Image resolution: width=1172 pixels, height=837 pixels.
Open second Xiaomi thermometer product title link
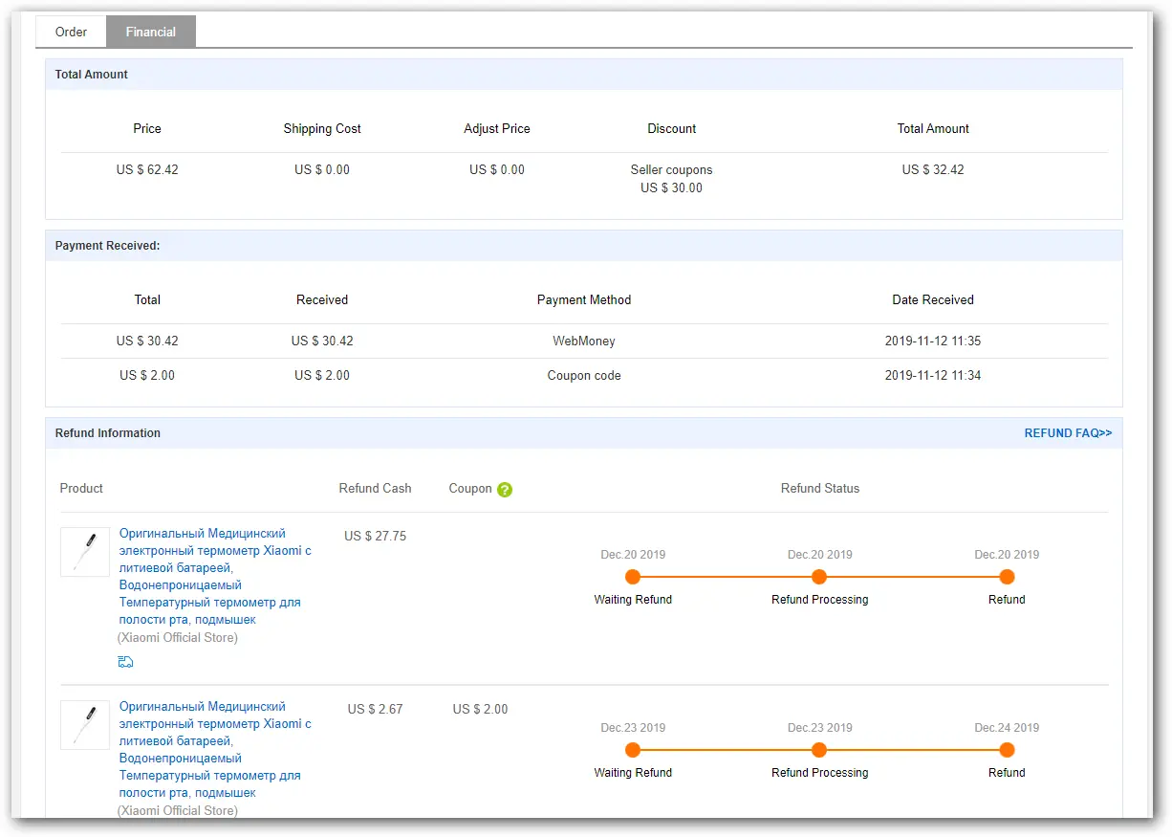214,750
